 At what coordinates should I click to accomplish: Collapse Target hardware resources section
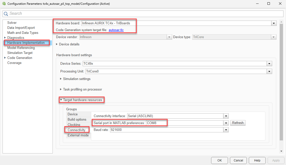click(61, 100)
